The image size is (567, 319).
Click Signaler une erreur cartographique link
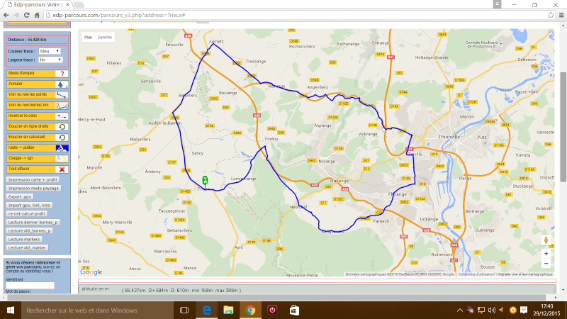coord(525,274)
